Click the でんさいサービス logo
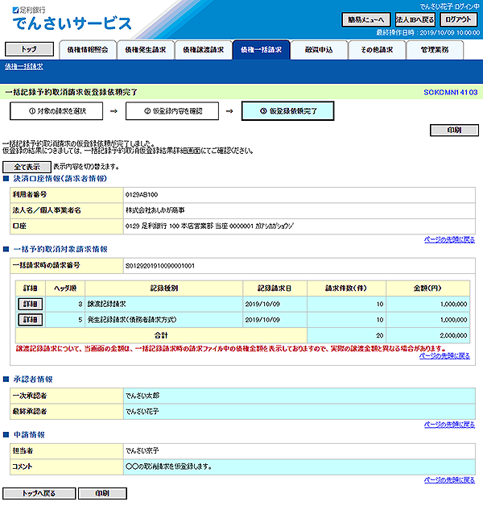This screenshot has width=483, height=506. click(72, 23)
